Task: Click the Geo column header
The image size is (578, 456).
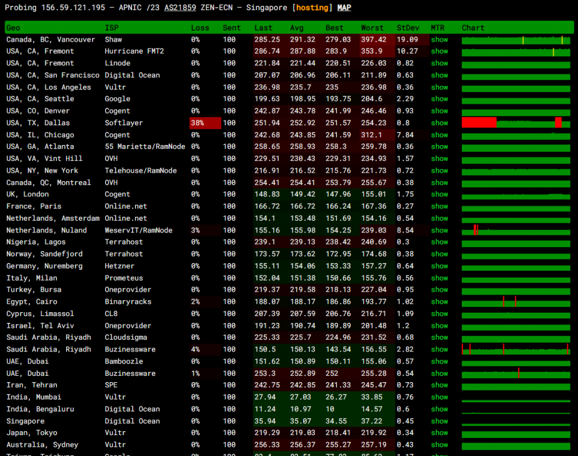Action: (x=14, y=28)
